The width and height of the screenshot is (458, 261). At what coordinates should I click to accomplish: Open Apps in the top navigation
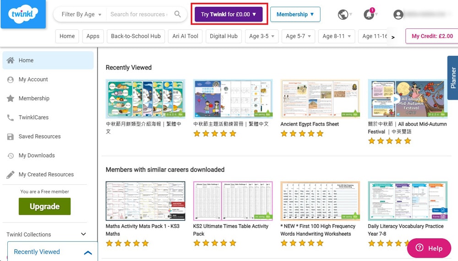pos(93,36)
